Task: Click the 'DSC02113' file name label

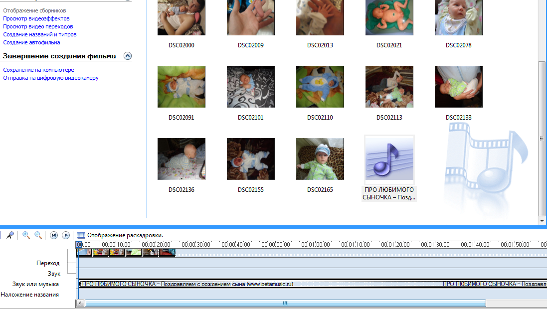Action: coord(389,118)
